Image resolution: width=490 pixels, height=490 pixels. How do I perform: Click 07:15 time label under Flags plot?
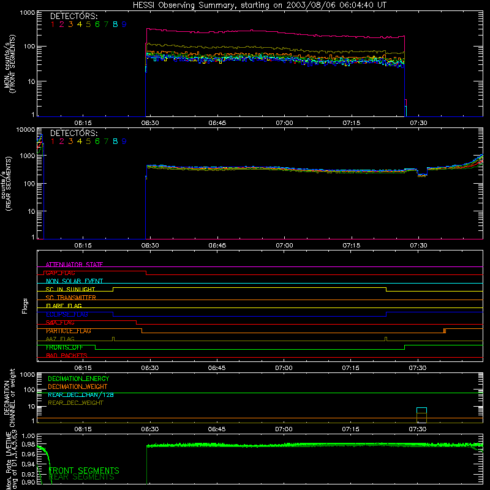[x=350, y=368]
